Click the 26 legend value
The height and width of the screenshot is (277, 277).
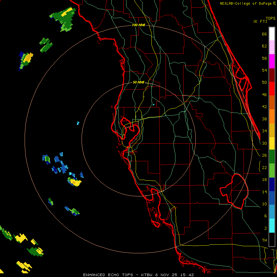pyautogui.click(x=264, y=155)
